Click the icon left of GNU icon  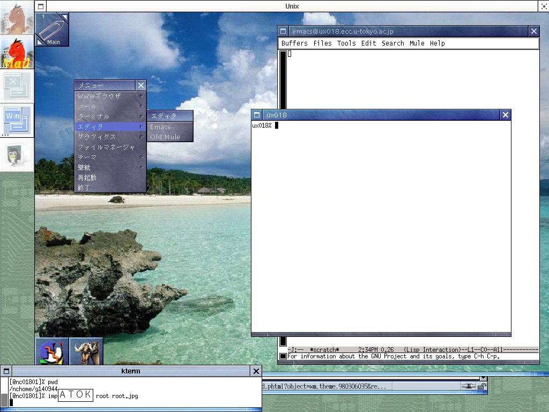coord(52,352)
